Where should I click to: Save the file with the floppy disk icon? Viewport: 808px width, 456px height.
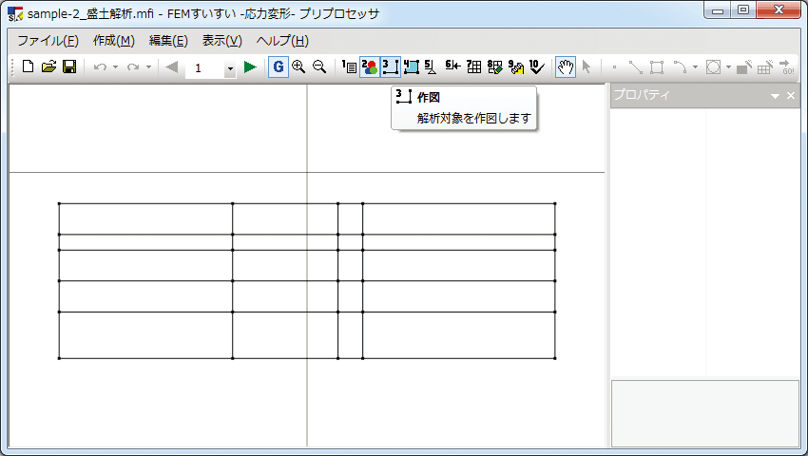(69, 67)
